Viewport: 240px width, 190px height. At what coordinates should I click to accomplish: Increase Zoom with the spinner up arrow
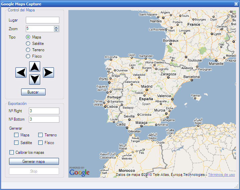pos(56,27)
